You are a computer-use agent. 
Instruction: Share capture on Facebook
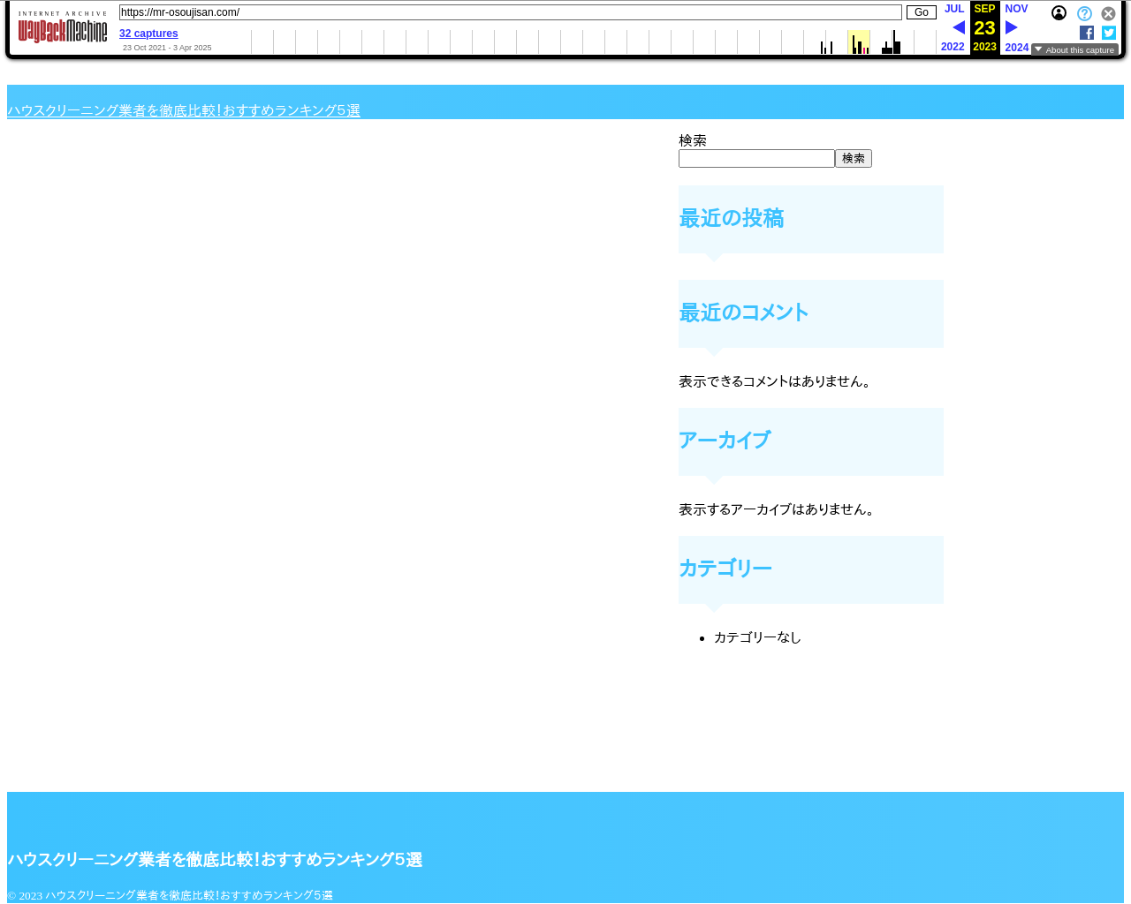pos(1087,33)
